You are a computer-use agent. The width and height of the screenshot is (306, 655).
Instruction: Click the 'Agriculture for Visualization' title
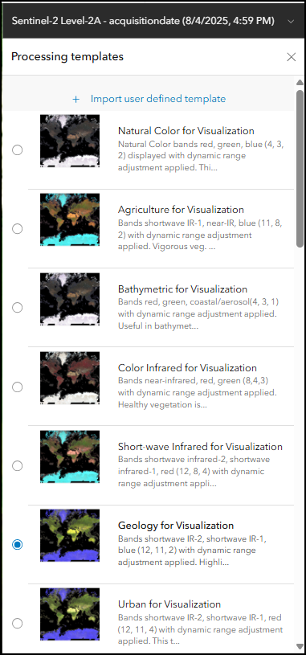[x=182, y=210]
